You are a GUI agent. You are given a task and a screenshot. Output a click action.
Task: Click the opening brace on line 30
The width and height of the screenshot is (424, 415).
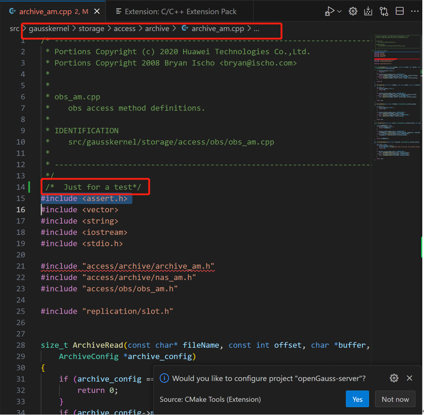click(x=43, y=368)
